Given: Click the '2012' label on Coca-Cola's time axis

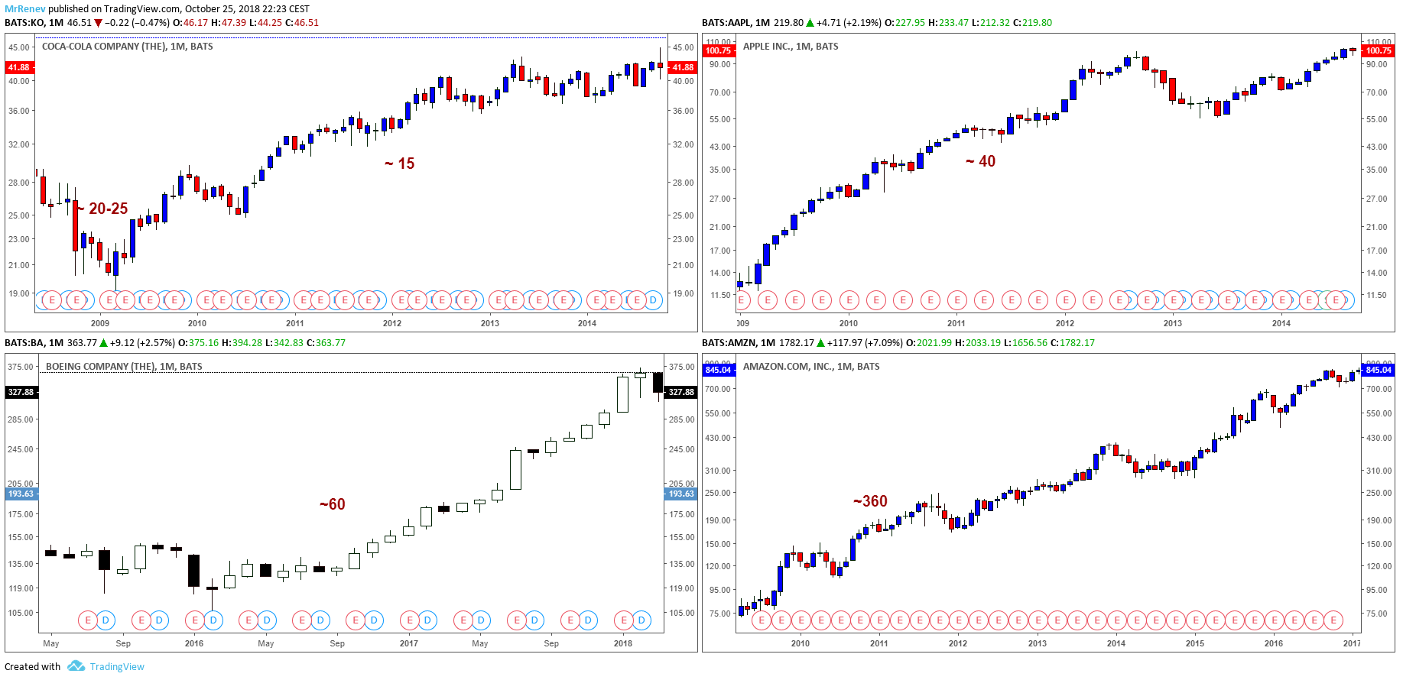Looking at the screenshot, I should coord(392,323).
